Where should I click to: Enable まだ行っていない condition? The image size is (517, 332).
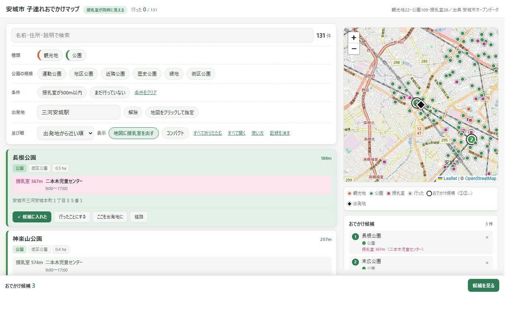pyautogui.click(x=110, y=93)
